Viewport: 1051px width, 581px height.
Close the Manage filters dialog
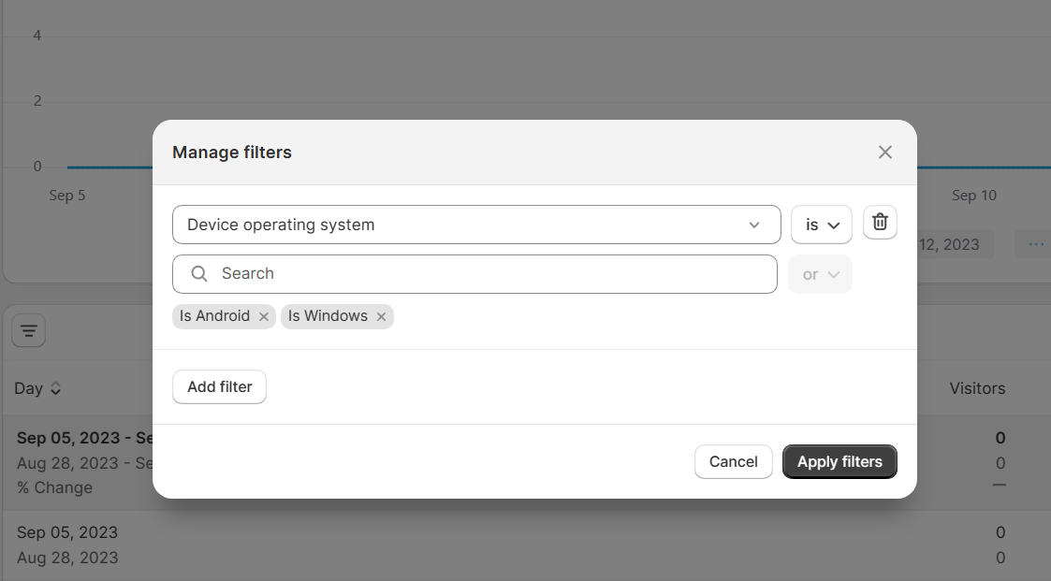(884, 153)
